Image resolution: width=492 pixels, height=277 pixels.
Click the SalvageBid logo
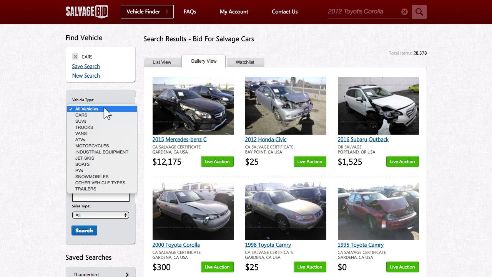pos(86,12)
